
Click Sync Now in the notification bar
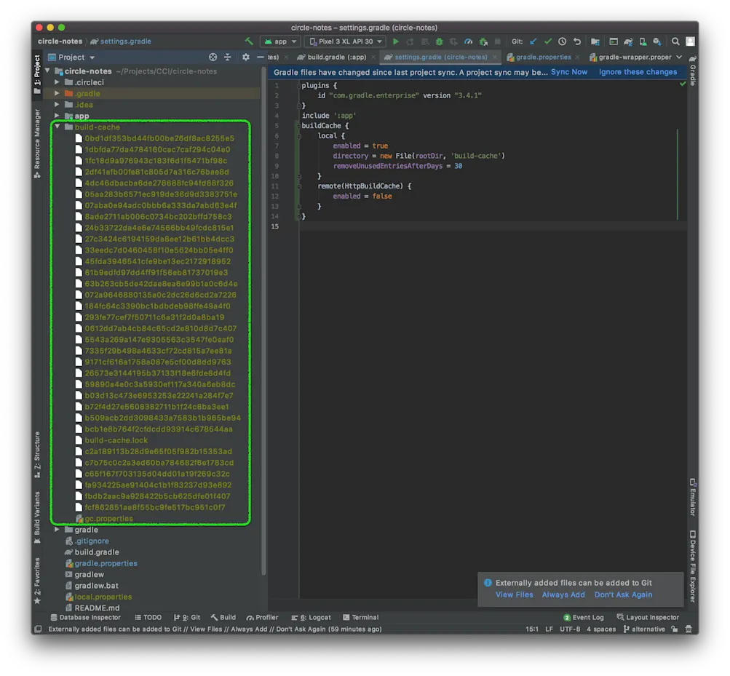[569, 72]
